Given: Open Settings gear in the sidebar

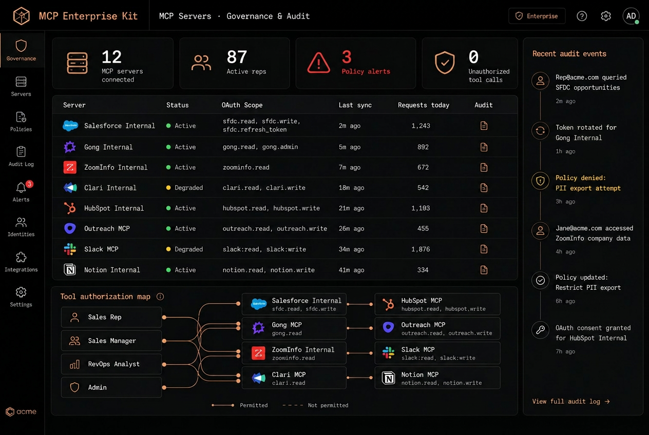Looking at the screenshot, I should pyautogui.click(x=21, y=296).
